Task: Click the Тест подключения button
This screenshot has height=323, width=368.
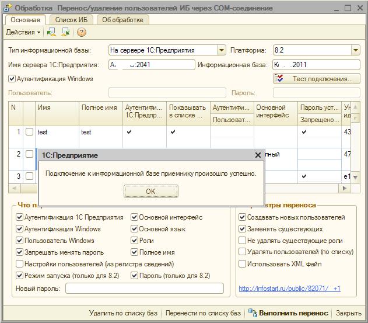Action: [x=316, y=79]
